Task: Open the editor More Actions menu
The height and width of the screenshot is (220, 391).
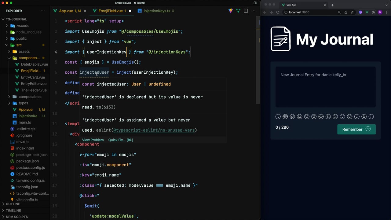Action: (253, 11)
